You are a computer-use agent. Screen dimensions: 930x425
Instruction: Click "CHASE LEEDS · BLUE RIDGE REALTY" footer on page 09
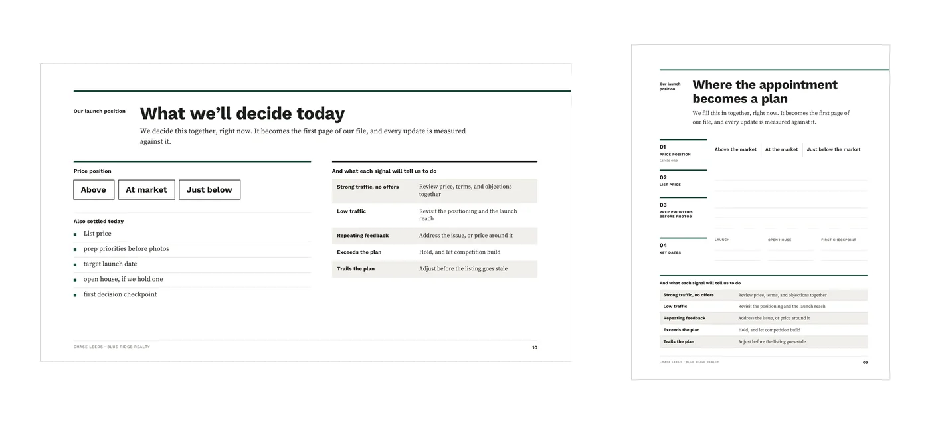(689, 362)
